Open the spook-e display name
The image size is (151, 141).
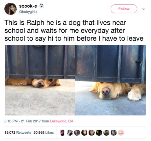click(28, 6)
